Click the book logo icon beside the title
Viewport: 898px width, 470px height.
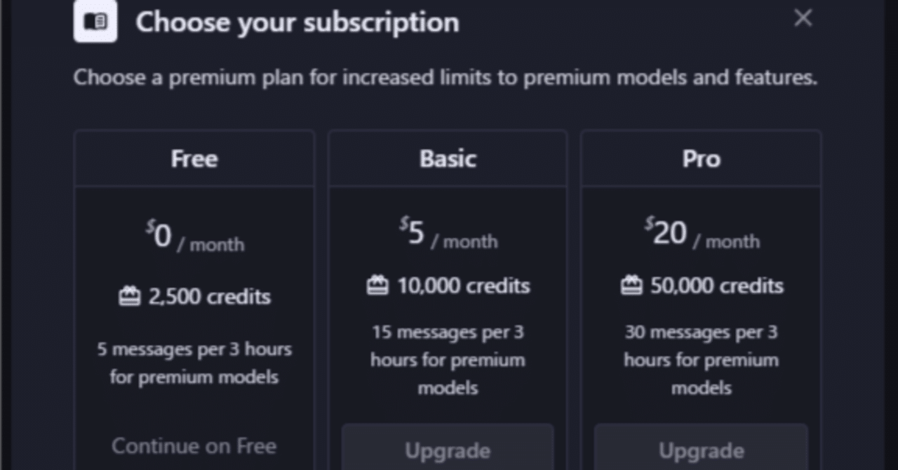tap(95, 22)
